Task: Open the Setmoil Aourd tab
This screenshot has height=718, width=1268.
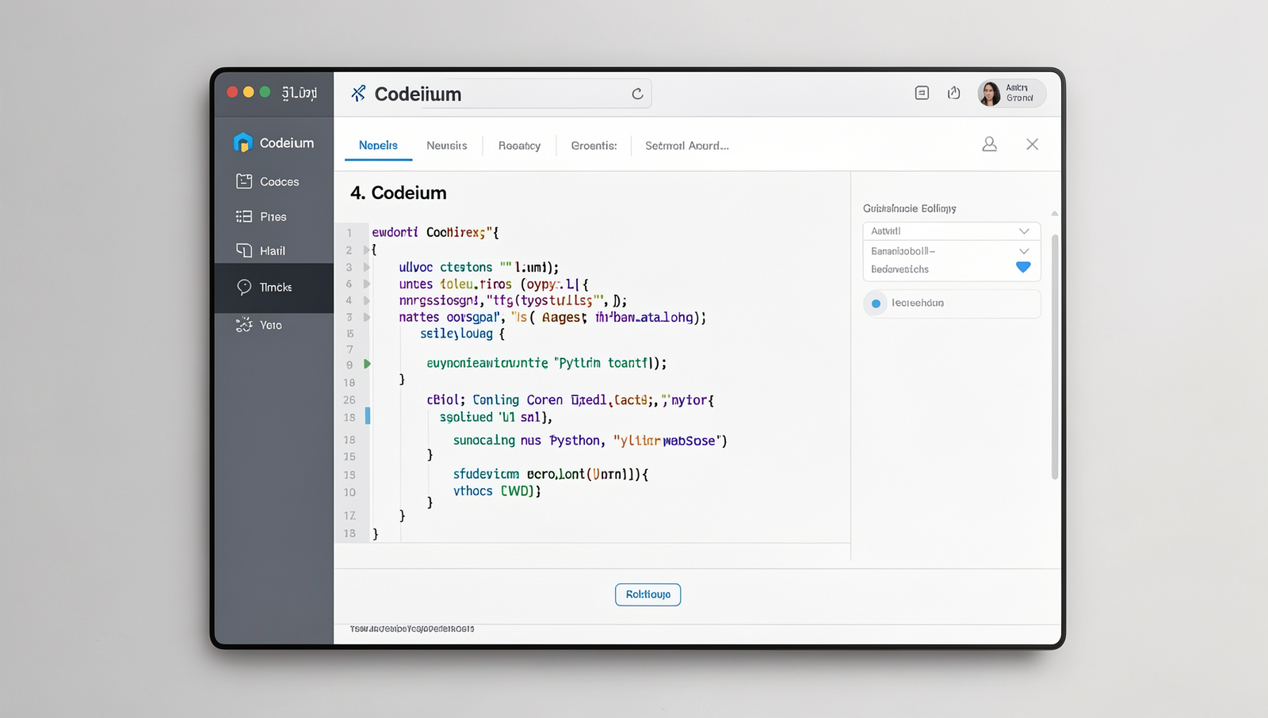Action: 687,146
